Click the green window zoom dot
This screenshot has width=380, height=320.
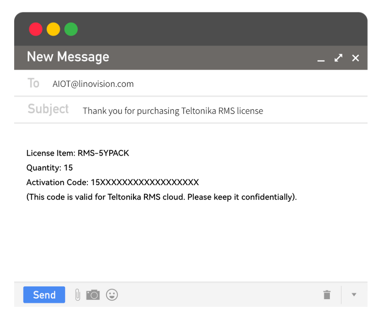[x=71, y=29]
